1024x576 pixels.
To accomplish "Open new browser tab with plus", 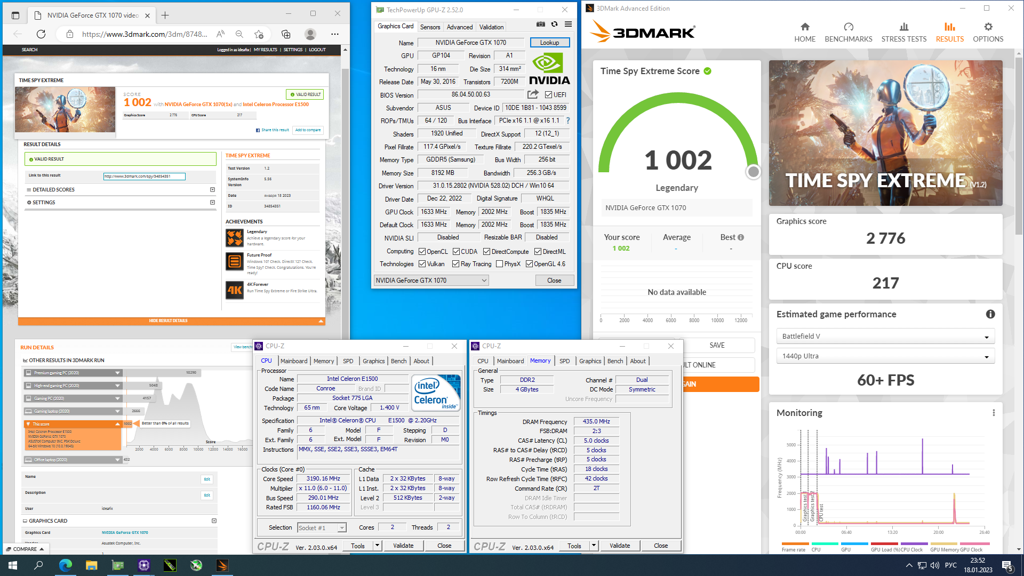I will (165, 15).
